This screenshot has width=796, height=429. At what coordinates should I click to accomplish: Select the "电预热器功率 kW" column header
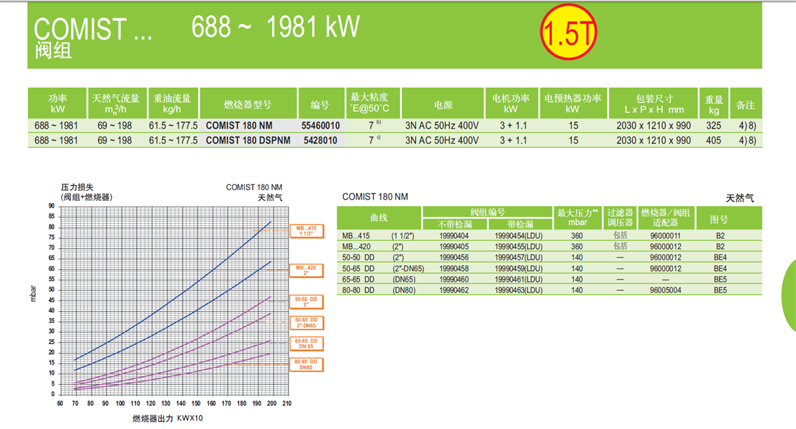573,104
